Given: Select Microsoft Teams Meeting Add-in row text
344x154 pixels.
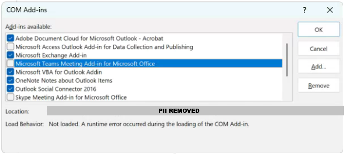Looking at the screenshot, I should [x=85, y=63].
